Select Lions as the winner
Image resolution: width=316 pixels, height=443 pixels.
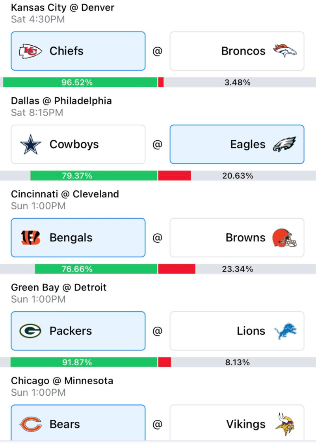point(237,331)
